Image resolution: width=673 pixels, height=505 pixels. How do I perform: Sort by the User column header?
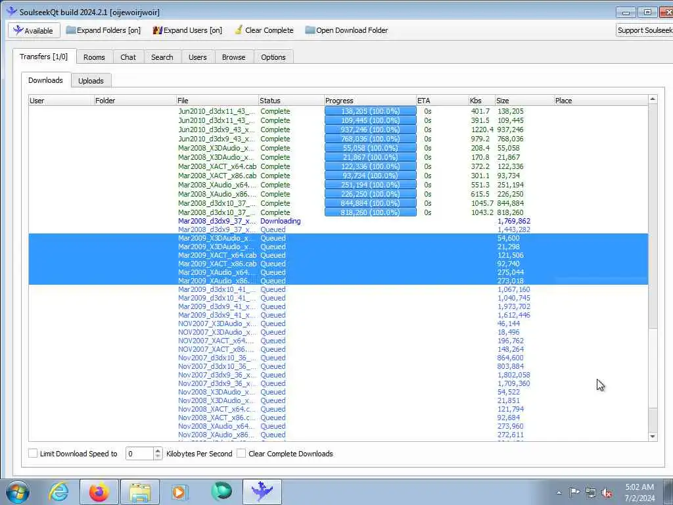pos(61,101)
